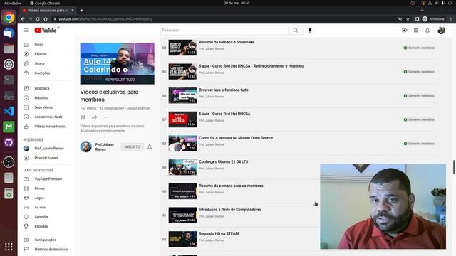Screen dimensions: 456x256
Task: Click the INSCRITO subscription button
Action: tap(133, 147)
